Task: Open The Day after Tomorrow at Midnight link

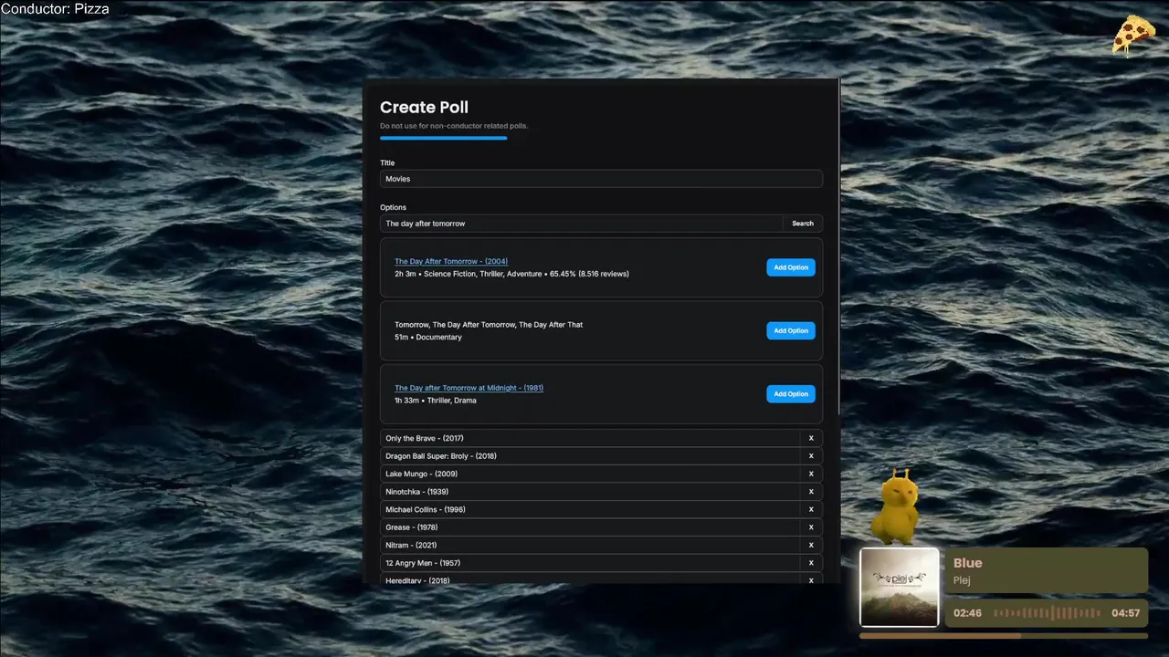Action: point(469,388)
